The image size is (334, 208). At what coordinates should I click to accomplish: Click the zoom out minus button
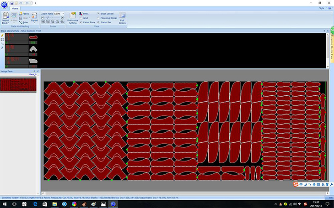tap(43, 18)
